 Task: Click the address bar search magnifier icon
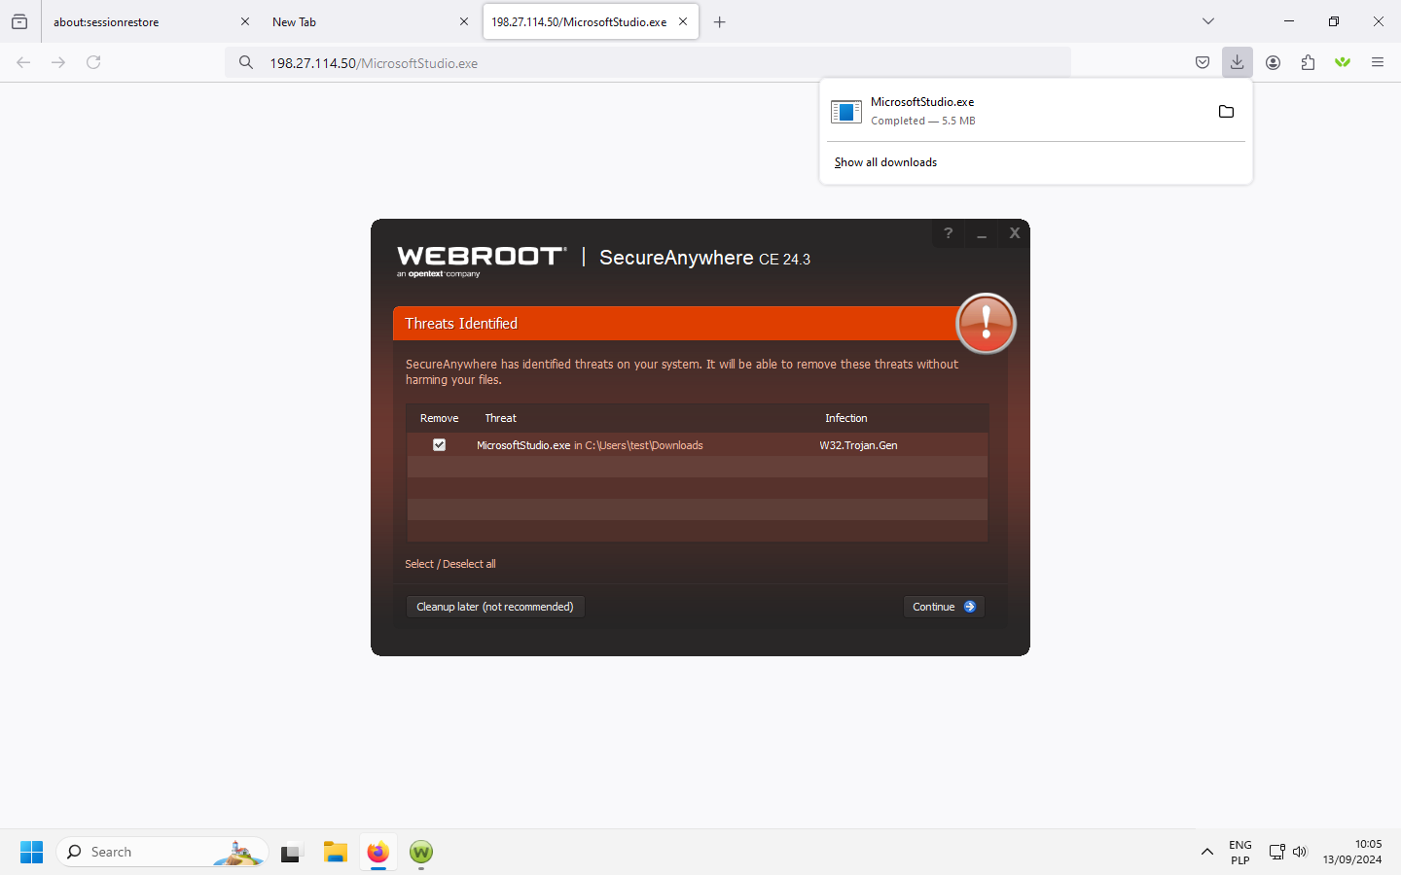coord(246,62)
